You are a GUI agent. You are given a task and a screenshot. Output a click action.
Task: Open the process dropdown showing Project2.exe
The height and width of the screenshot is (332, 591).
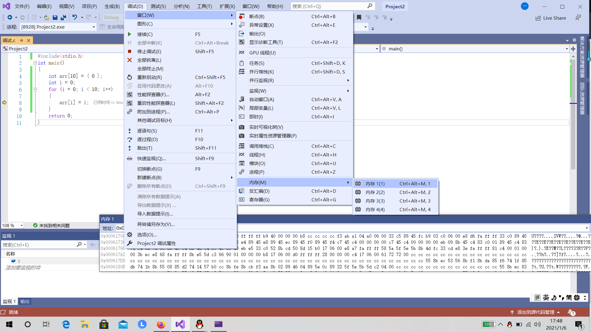pyautogui.click(x=94, y=27)
